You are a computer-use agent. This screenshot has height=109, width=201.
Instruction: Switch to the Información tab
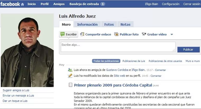pyautogui.click(x=87, y=24)
